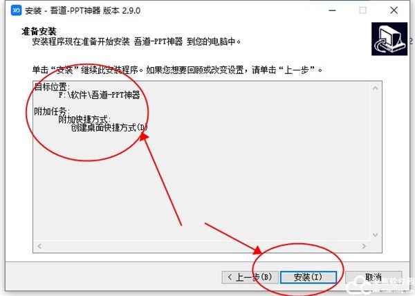Click the cloud watermark logo at bottom right
Viewport: 415px width, 296px height.
pyautogui.click(x=360, y=286)
